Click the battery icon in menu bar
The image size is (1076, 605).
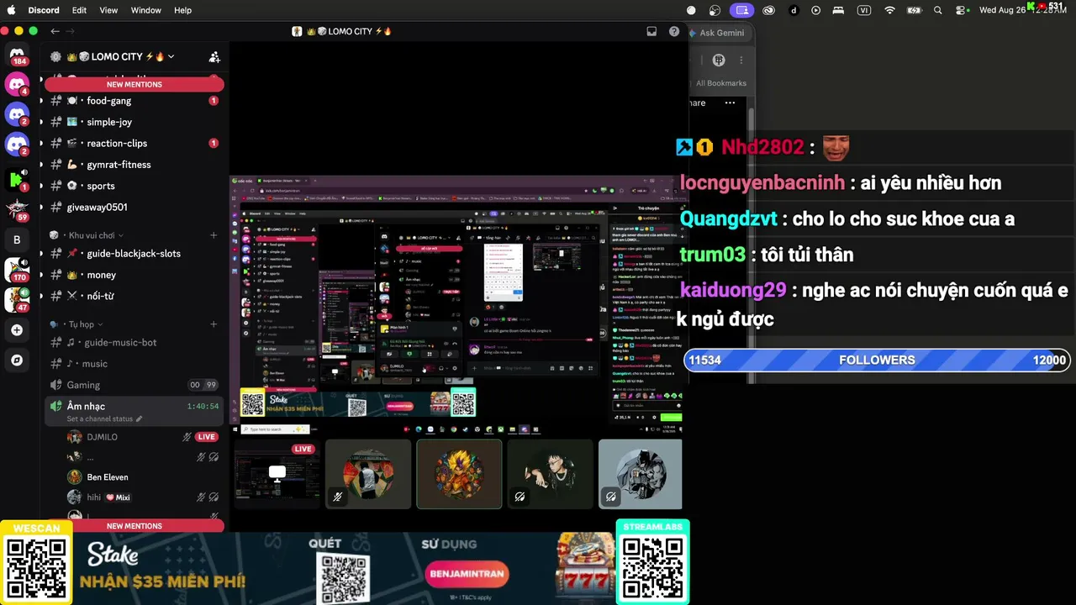coord(915,10)
